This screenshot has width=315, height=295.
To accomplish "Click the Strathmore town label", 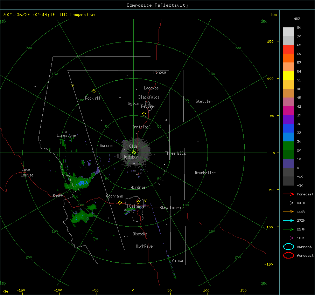I will coord(170,208).
